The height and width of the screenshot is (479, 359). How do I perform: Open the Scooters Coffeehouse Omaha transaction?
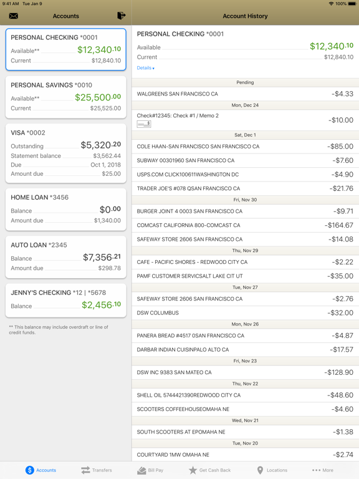click(x=246, y=409)
